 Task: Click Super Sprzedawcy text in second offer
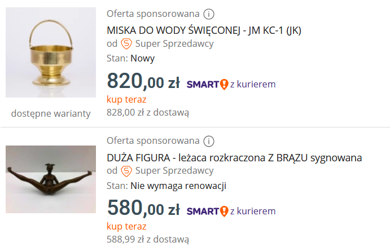(x=174, y=171)
